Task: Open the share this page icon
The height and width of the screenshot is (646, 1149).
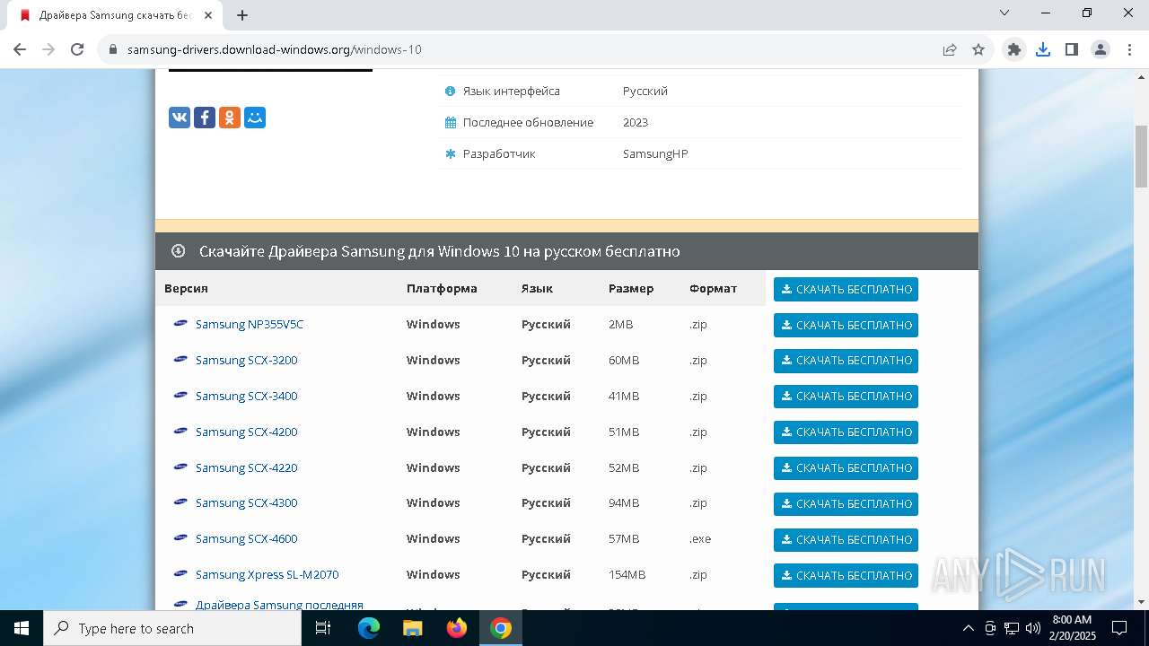Action: [950, 49]
